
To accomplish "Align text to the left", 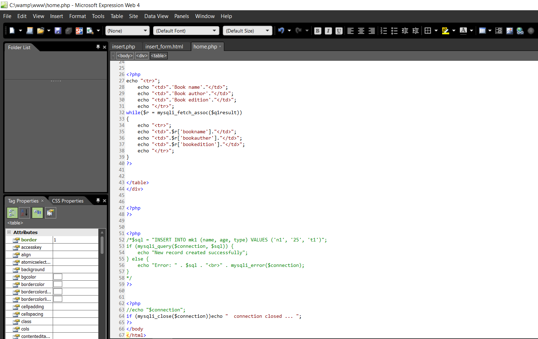I will coord(351,31).
